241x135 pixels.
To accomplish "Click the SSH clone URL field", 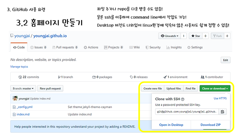I will click(187, 112).
